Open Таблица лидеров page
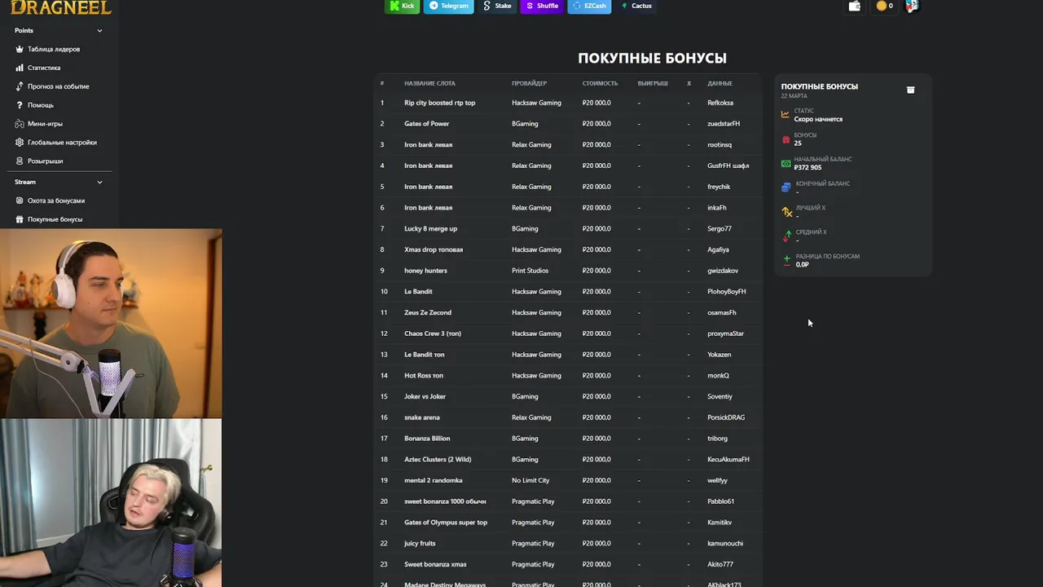The width and height of the screenshot is (1043, 587). (54, 49)
